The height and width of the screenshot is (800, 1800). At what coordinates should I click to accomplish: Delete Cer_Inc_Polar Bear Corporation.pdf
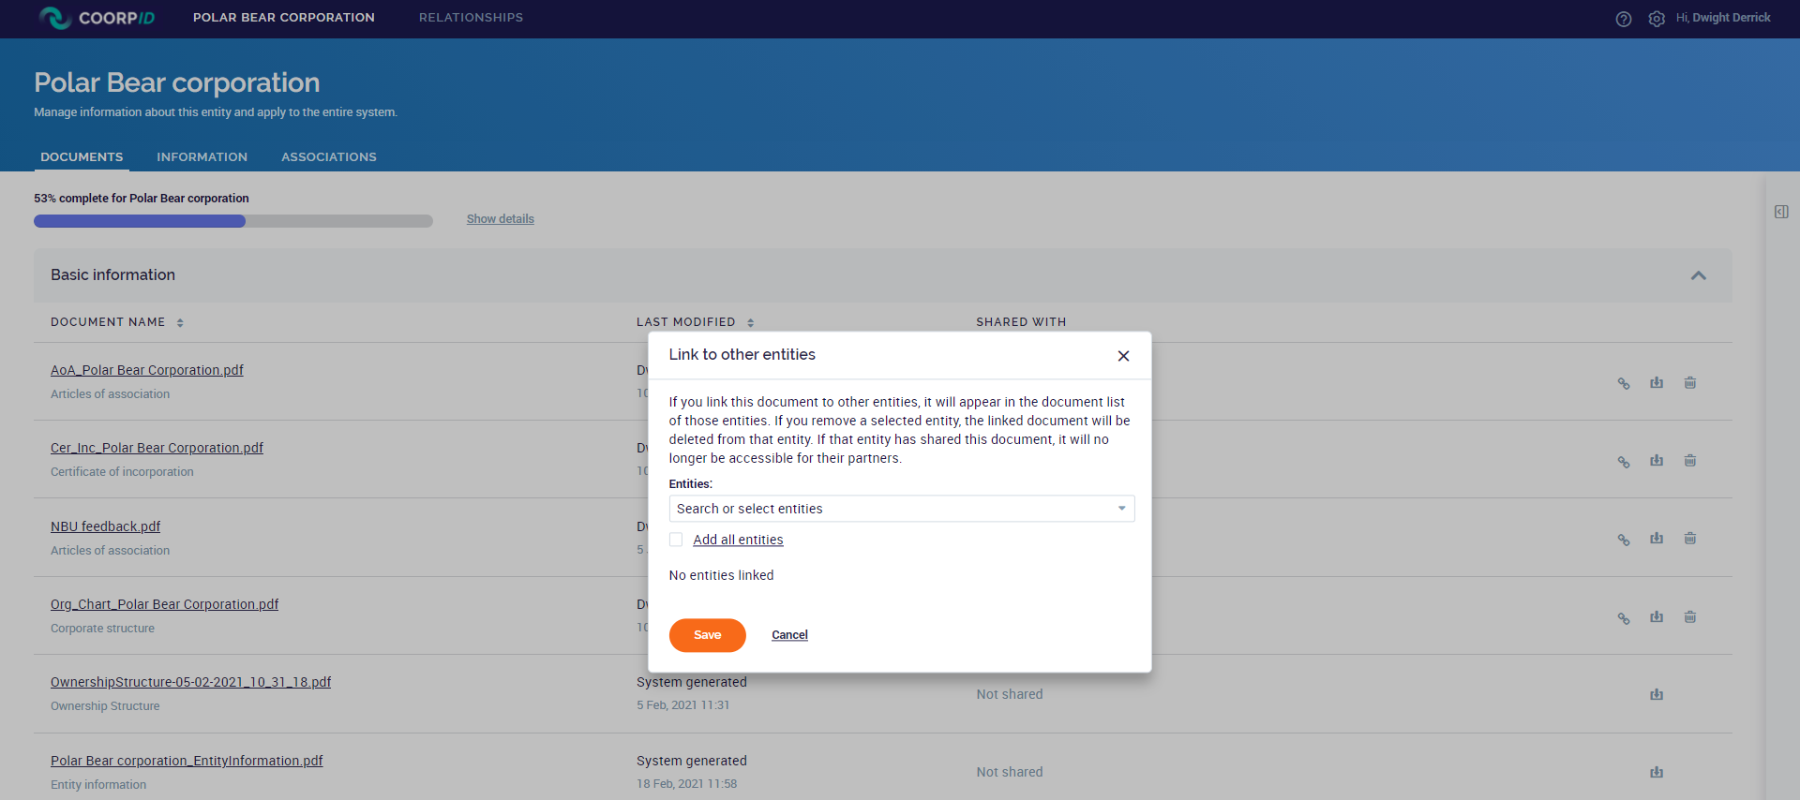(x=1689, y=460)
